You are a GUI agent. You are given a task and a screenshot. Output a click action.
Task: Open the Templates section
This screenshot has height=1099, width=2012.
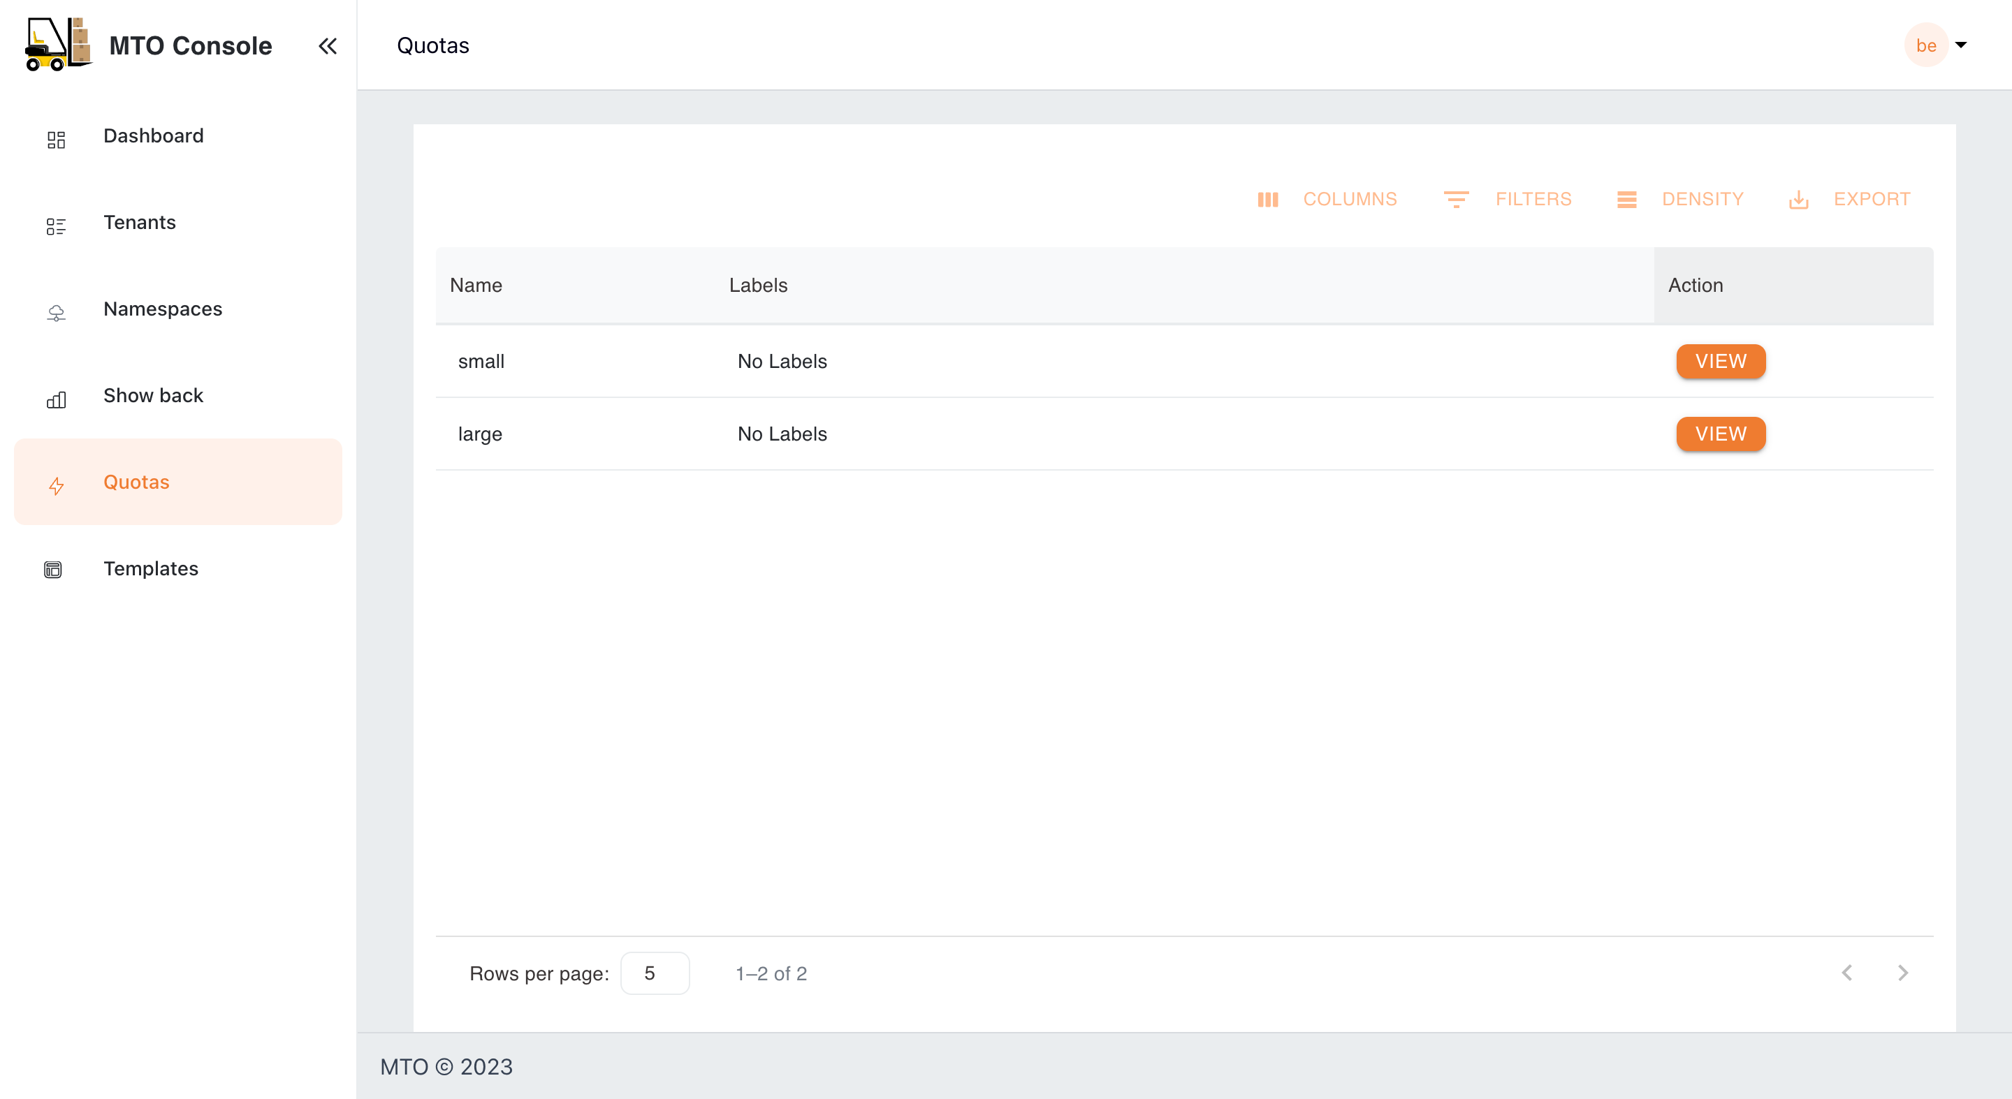click(x=178, y=569)
